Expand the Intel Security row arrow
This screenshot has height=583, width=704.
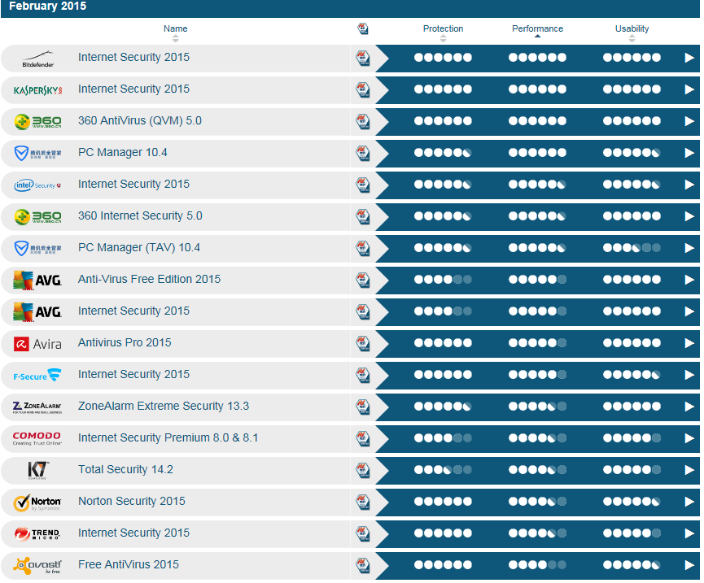(x=689, y=185)
